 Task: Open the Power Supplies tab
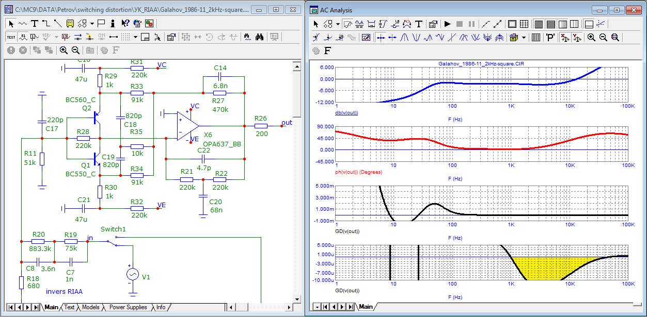point(128,307)
